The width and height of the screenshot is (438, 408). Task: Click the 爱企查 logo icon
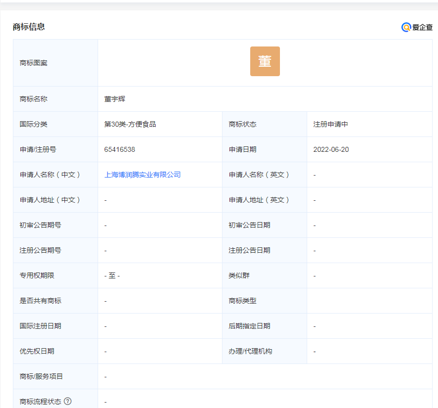pos(417,27)
